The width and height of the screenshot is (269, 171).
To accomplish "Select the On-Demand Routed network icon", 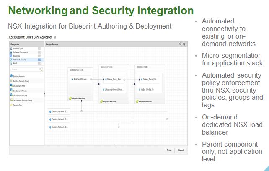I will coord(11,96).
